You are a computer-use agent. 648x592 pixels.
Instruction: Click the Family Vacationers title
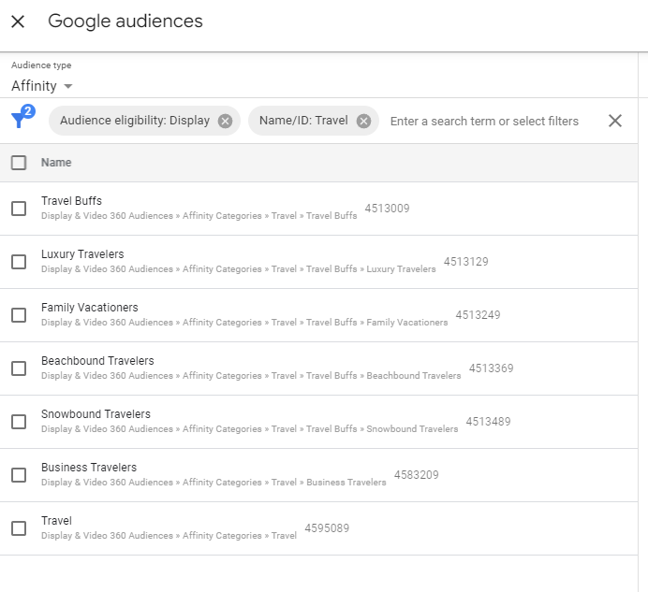pyautogui.click(x=90, y=307)
